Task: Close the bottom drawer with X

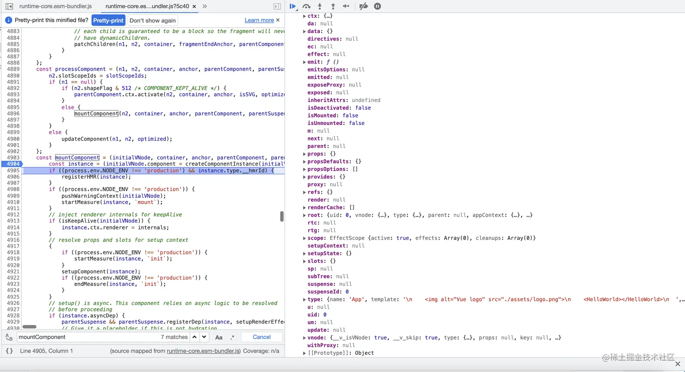Action: pos(678,364)
